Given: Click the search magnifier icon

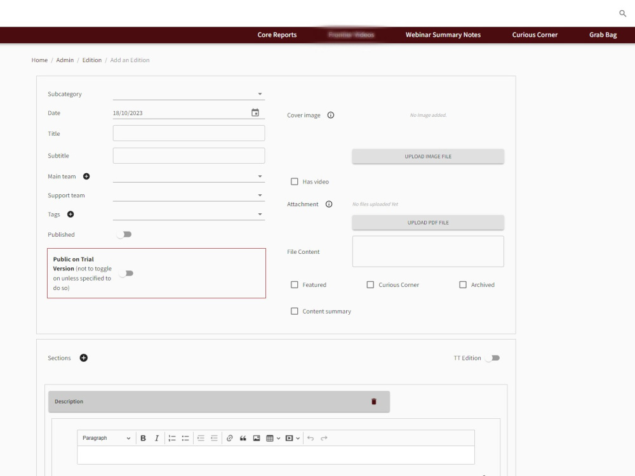Looking at the screenshot, I should tap(622, 13).
